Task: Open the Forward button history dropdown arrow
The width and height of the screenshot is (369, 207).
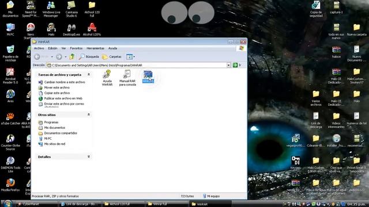Action: coord(66,57)
